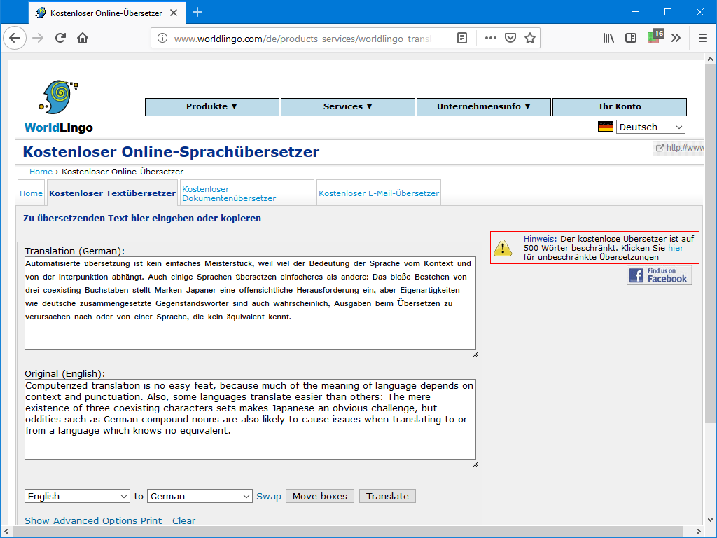Open the browser home page icon
The image size is (717, 538).
83,38
